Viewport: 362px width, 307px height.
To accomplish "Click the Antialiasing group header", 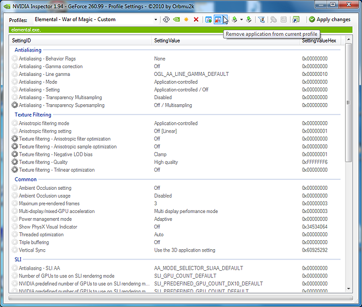I will point(28,50).
